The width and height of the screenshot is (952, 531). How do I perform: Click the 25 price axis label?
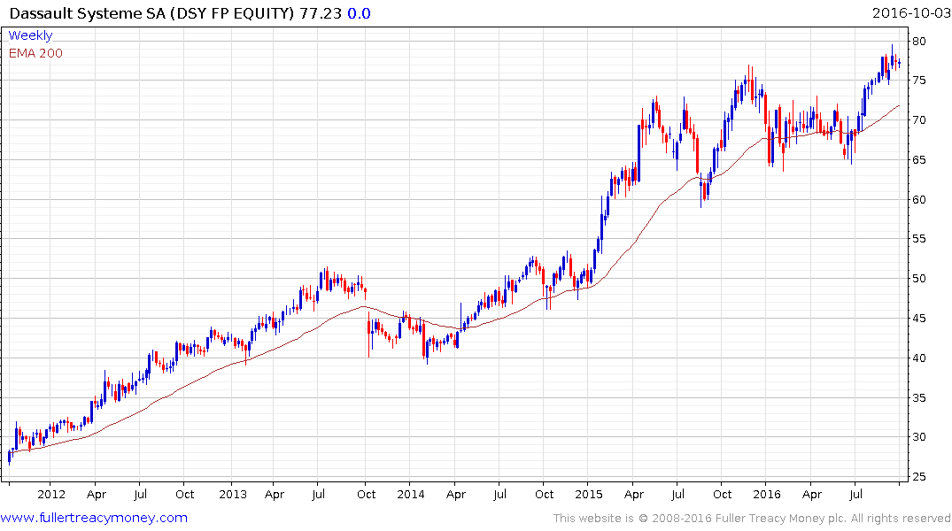pyautogui.click(x=919, y=477)
